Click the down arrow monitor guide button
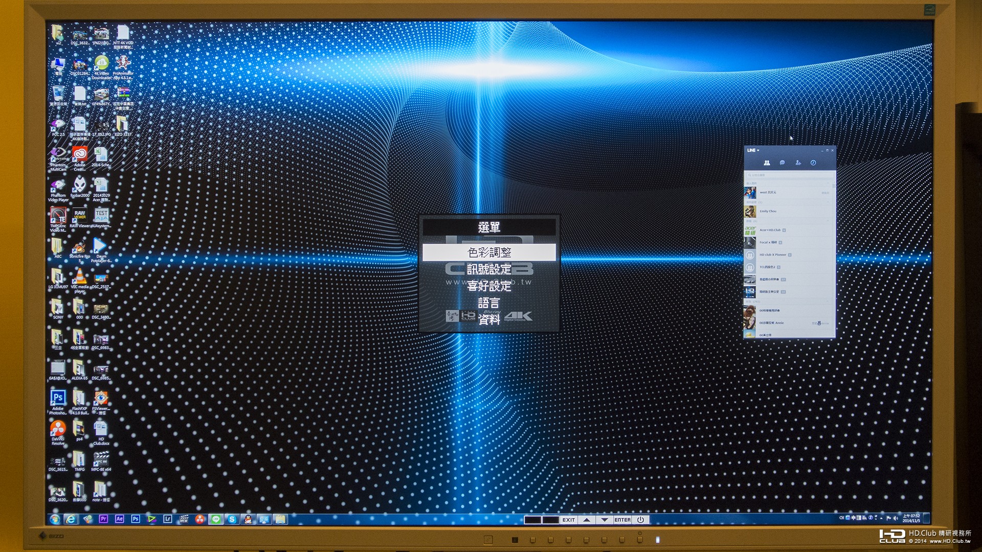This screenshot has width=982, height=552. [605, 520]
